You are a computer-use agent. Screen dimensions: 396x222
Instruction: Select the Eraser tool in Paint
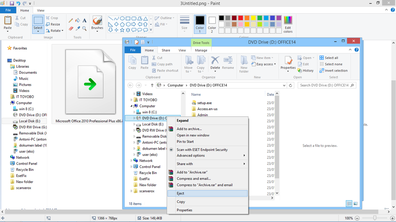point(71,28)
